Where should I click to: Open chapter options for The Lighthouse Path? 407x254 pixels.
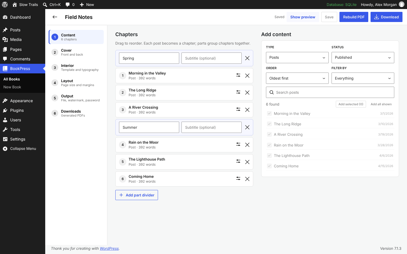238,161
